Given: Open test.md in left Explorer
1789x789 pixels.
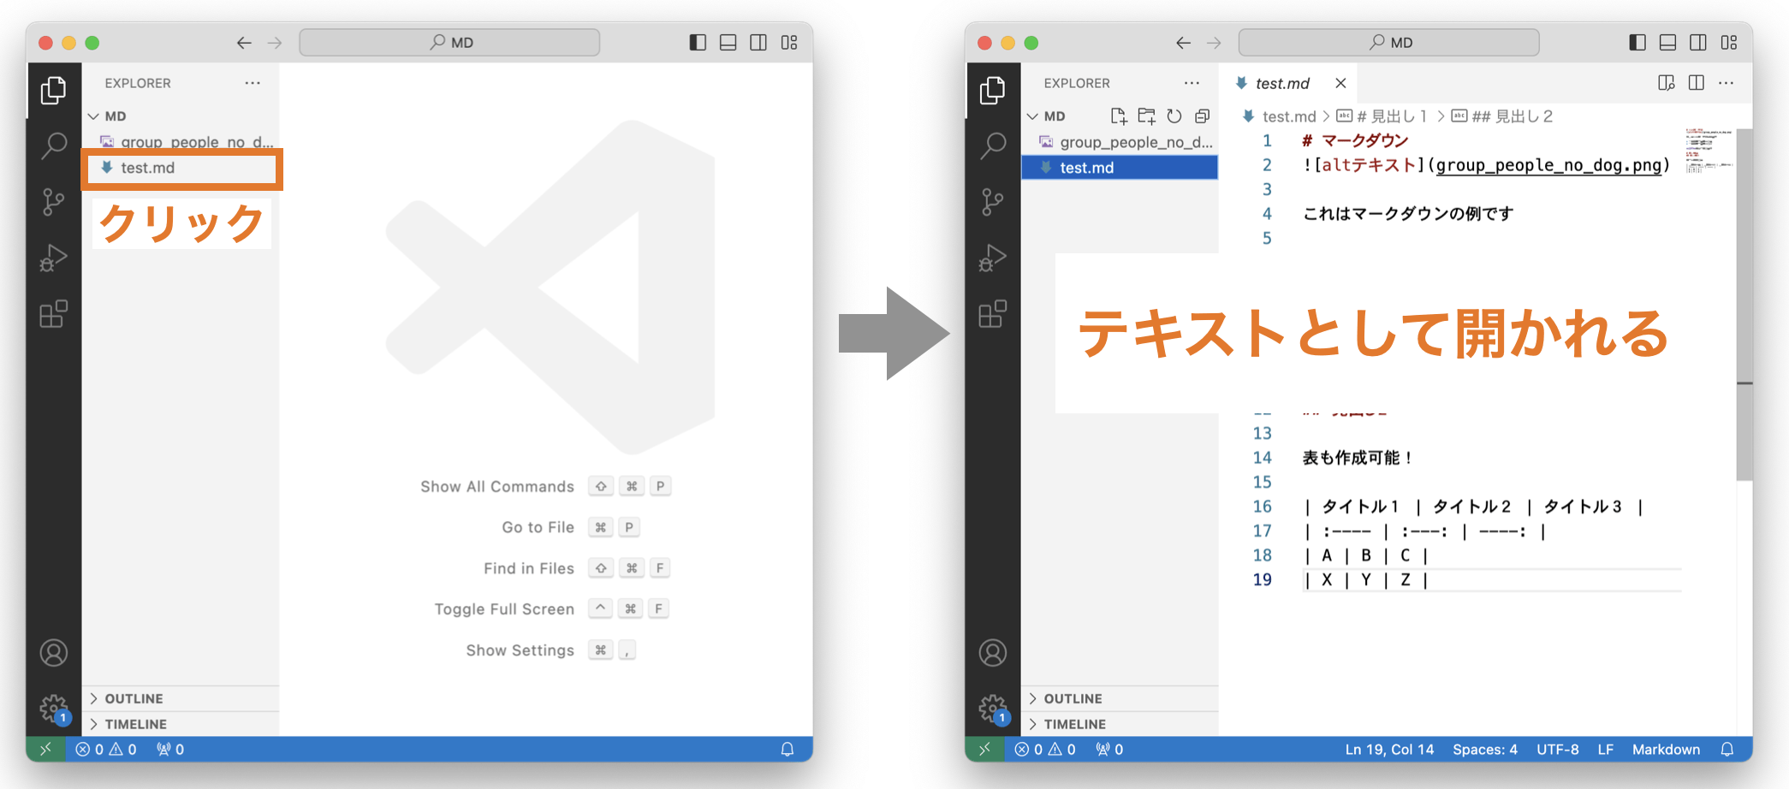Looking at the screenshot, I should coord(181,168).
